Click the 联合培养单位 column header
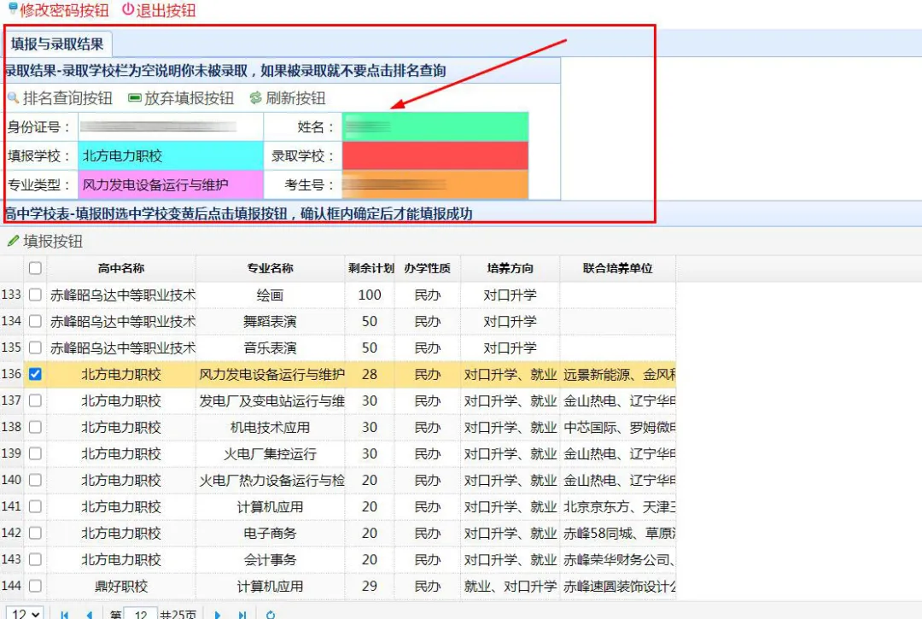Viewport: 922px width, 619px height. coord(618,268)
